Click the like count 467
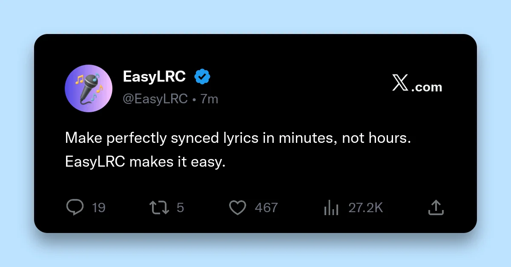Viewport: 511px width, 267px height. 266,208
